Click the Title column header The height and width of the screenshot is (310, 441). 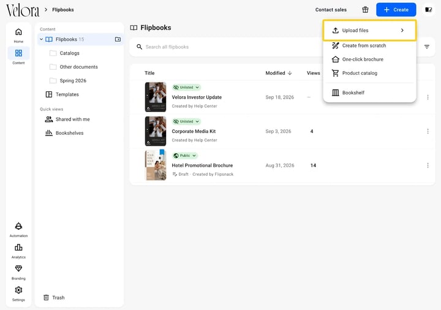pyautogui.click(x=149, y=73)
